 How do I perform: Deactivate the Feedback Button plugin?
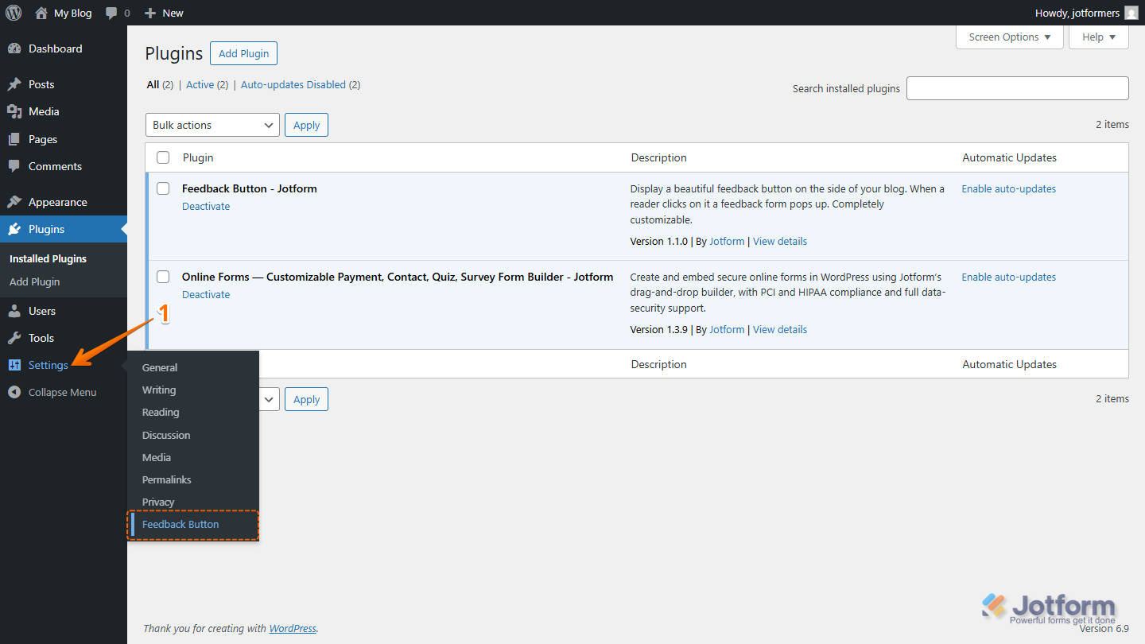coord(206,206)
